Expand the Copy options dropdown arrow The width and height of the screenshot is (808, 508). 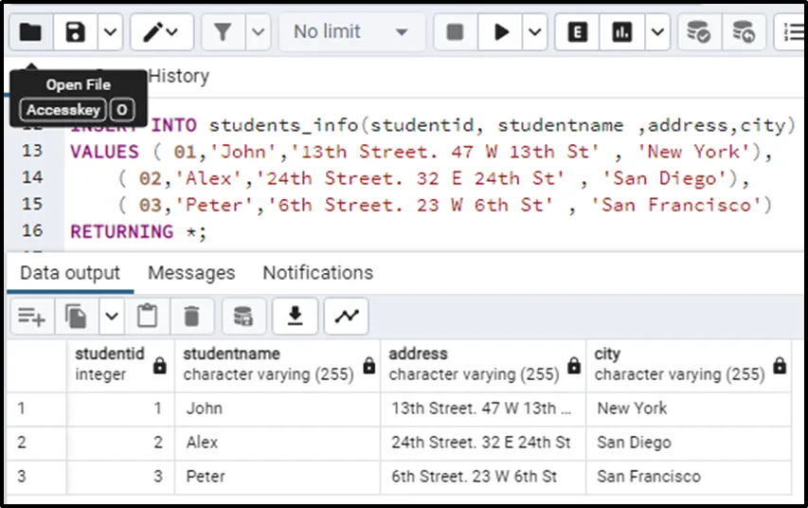(x=112, y=316)
